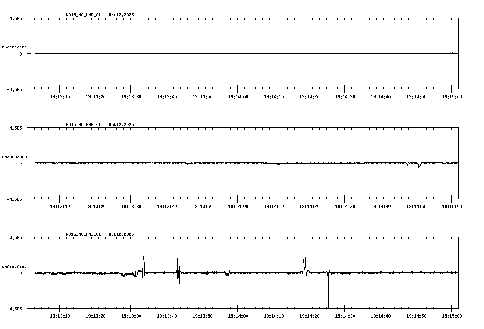The width and height of the screenshot is (484, 329).
Task: Select the 19:14:00 timestamp under HNN trace
Action: point(237,206)
